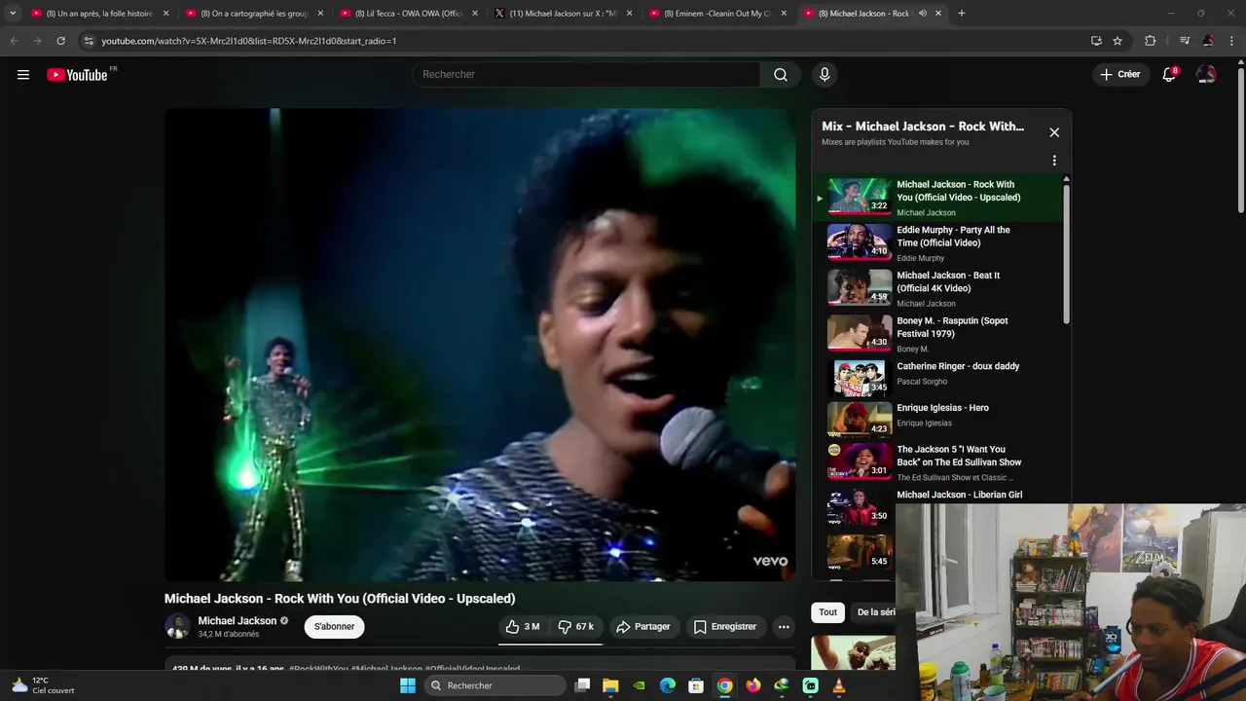The image size is (1246, 701).
Task: Click the Partager share button
Action: pos(643,626)
